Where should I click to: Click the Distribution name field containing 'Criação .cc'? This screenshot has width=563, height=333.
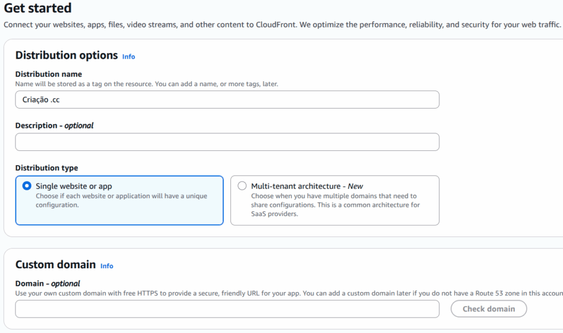tap(227, 100)
